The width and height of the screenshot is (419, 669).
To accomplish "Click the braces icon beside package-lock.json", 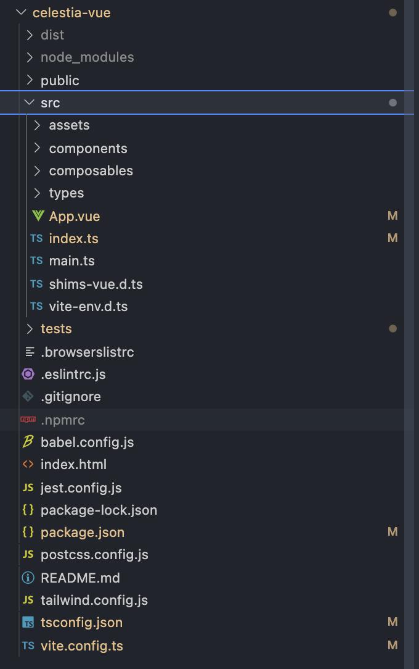I will click(x=28, y=510).
